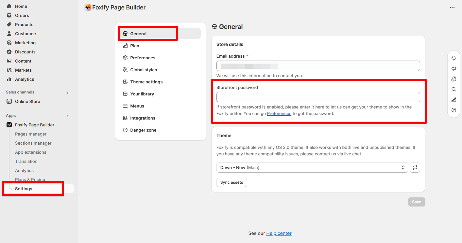Open Translation under Foxify Page Builder
The width and height of the screenshot is (462, 243).
26,161
